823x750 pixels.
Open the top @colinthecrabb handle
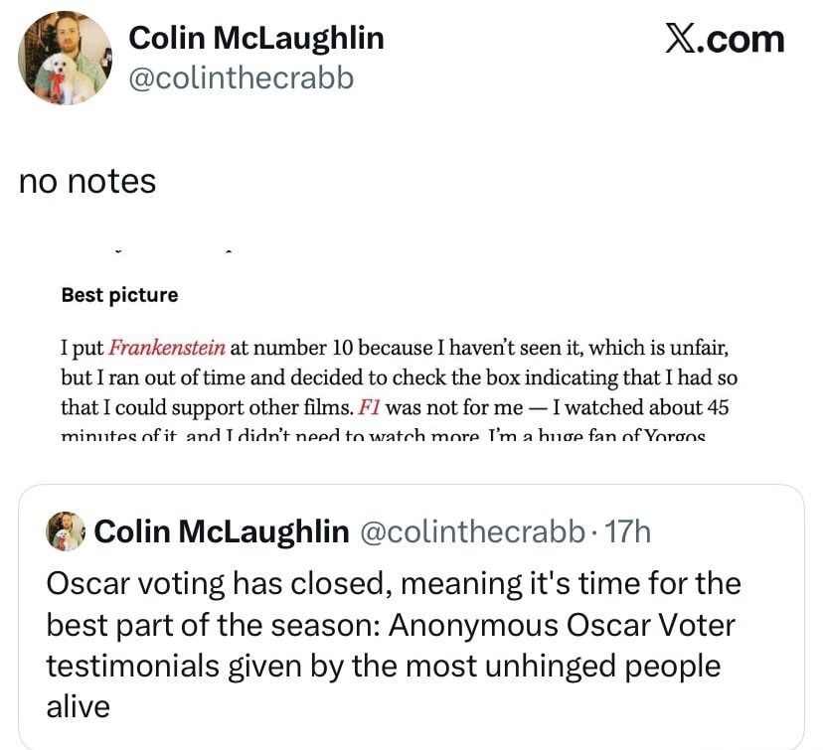pos(242,77)
